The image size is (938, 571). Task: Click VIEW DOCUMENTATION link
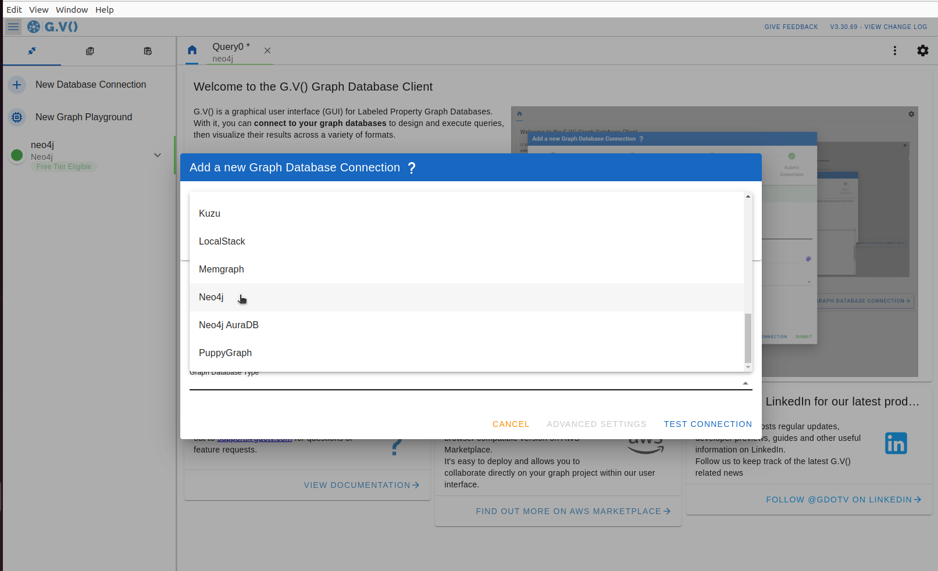[361, 485]
